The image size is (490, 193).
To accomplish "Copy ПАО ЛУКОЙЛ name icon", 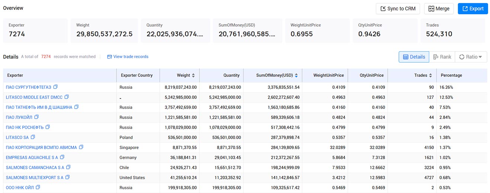I will point(36,117).
